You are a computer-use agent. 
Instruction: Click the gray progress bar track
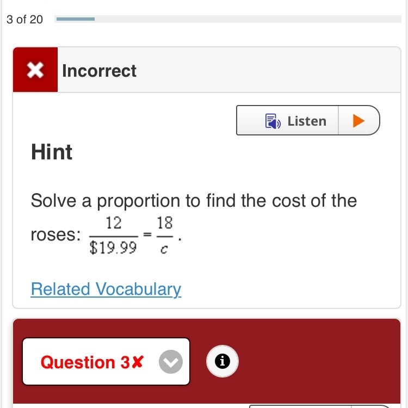tap(228, 19)
